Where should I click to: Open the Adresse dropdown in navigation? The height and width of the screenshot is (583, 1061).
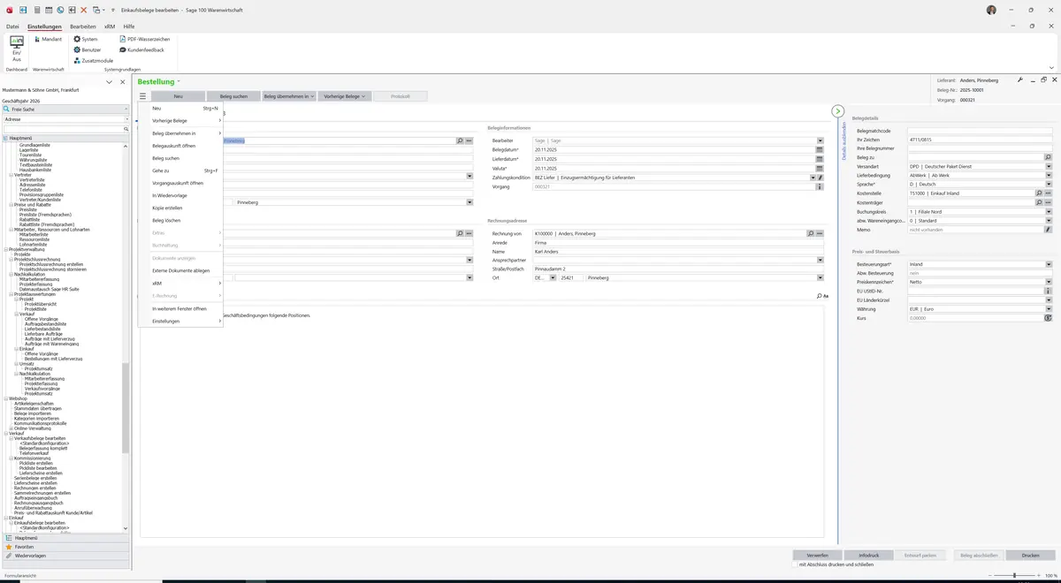126,118
